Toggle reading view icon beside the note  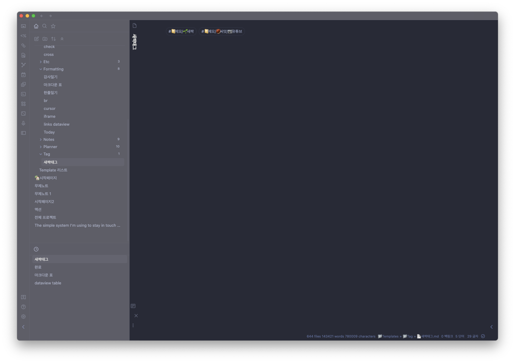click(133, 306)
